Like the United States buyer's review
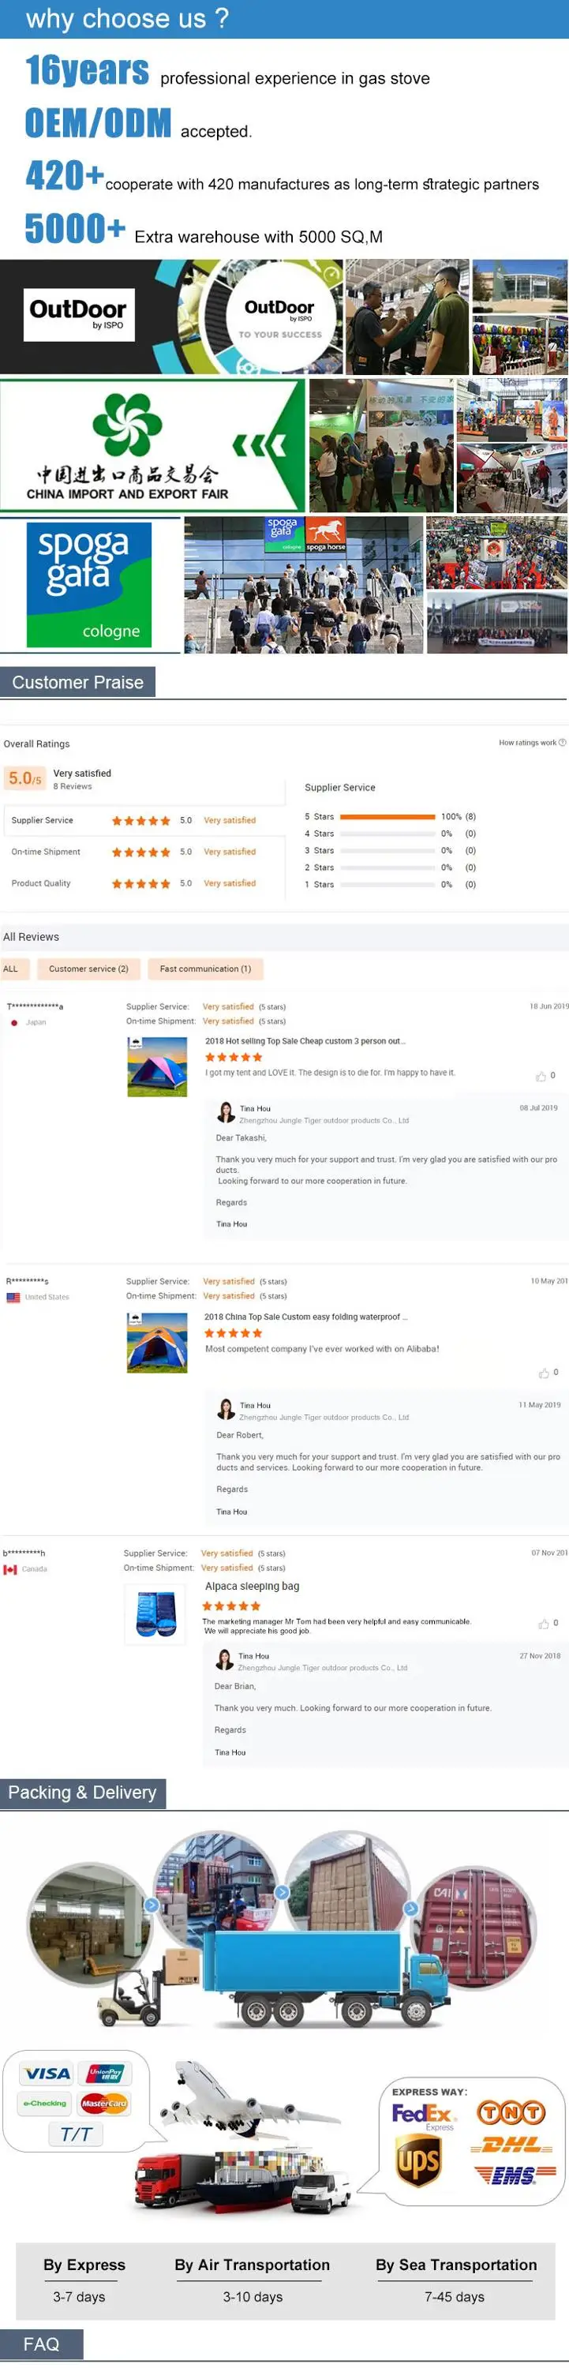Screen dimensions: 569x2368 coord(543,1373)
